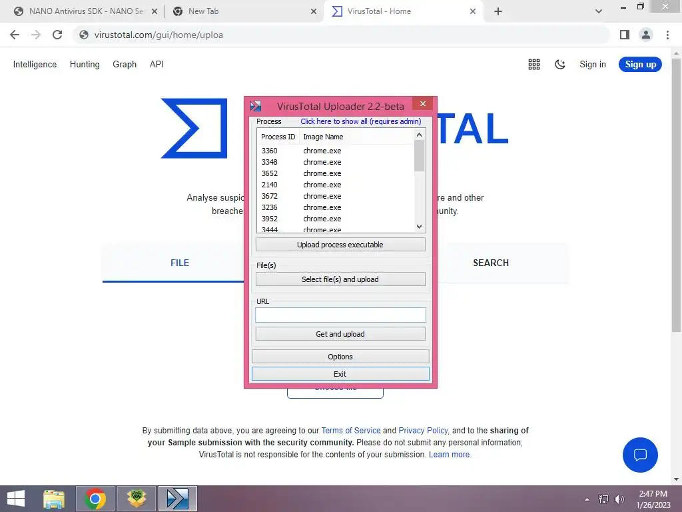This screenshot has height=512, width=682.
Task: Focus the URL input field
Action: (340, 315)
